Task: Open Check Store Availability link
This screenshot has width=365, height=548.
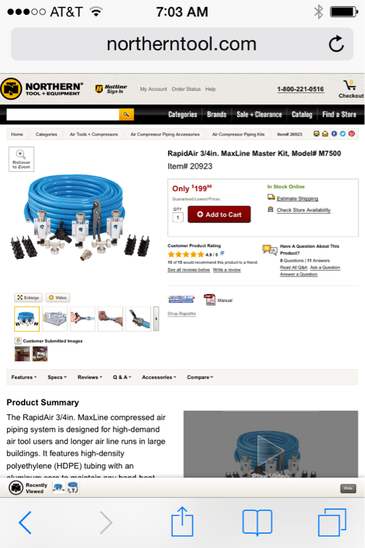Action: [x=303, y=210]
